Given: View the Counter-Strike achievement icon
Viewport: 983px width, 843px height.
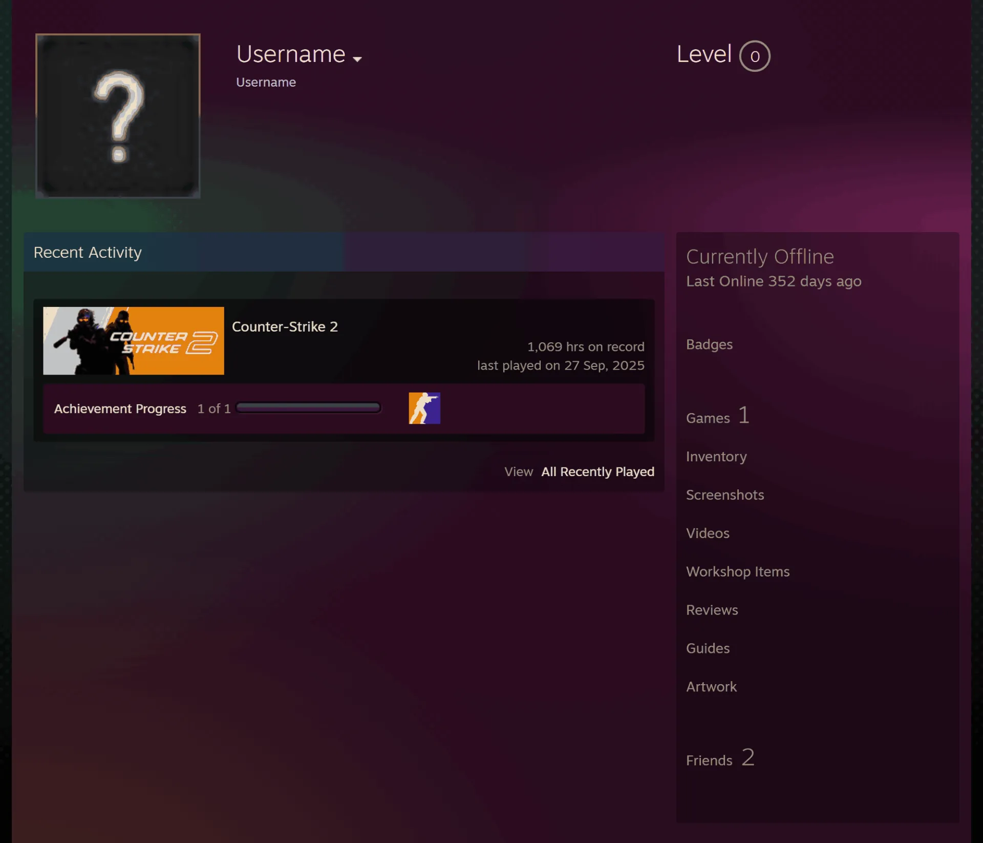Looking at the screenshot, I should (x=424, y=408).
